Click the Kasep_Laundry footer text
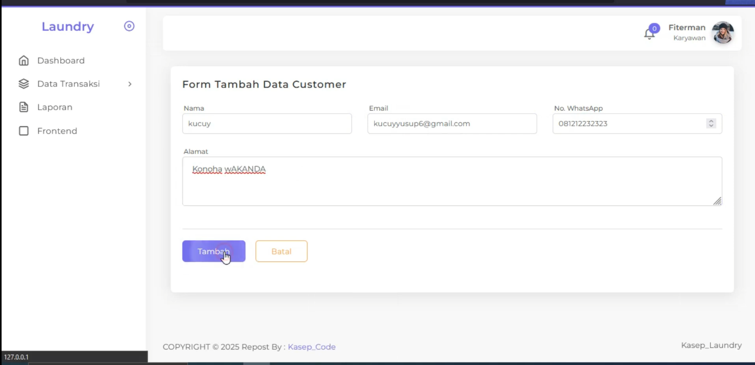Viewport: 755px width, 365px height. (711, 345)
